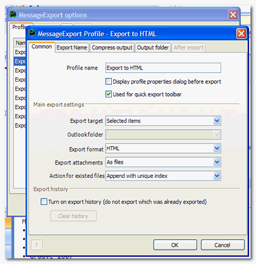The image size is (256, 264).
Task: Click the MessageExport options title bar icon
Action: 13,15
